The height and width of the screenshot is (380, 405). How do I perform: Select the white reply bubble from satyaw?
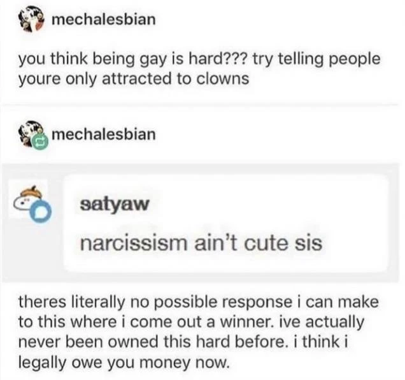click(226, 223)
